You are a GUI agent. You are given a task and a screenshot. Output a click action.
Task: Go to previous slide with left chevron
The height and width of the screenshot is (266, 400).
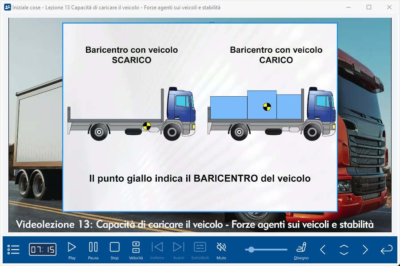pos(323,250)
